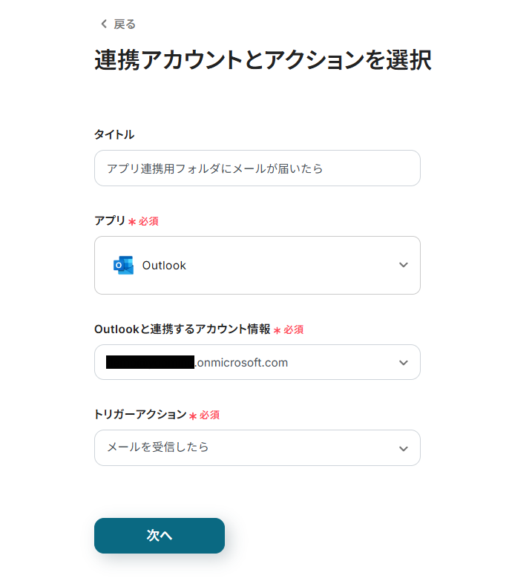Screen dimensions: 509x581
Task: Click the アプリ field label
Action: (x=110, y=220)
